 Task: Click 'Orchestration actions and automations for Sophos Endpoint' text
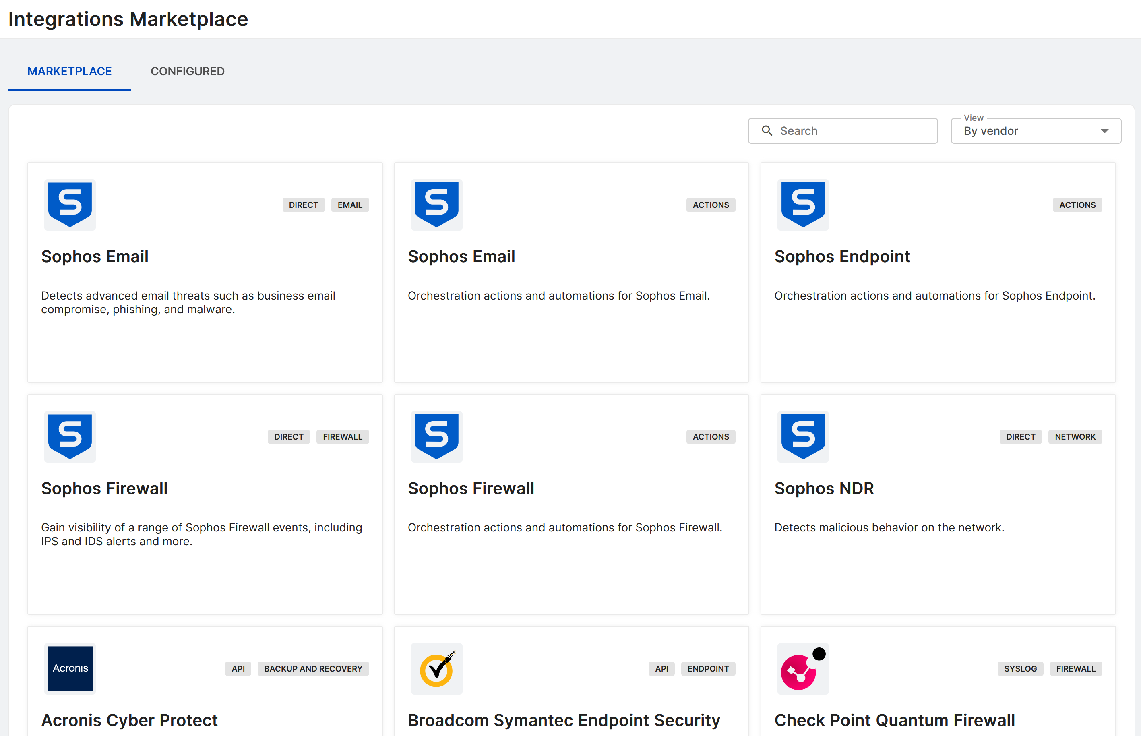[934, 296]
